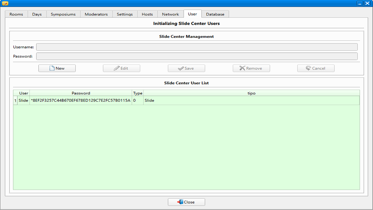This screenshot has width=373, height=210.
Task: Select the User tab
Action: click(192, 14)
